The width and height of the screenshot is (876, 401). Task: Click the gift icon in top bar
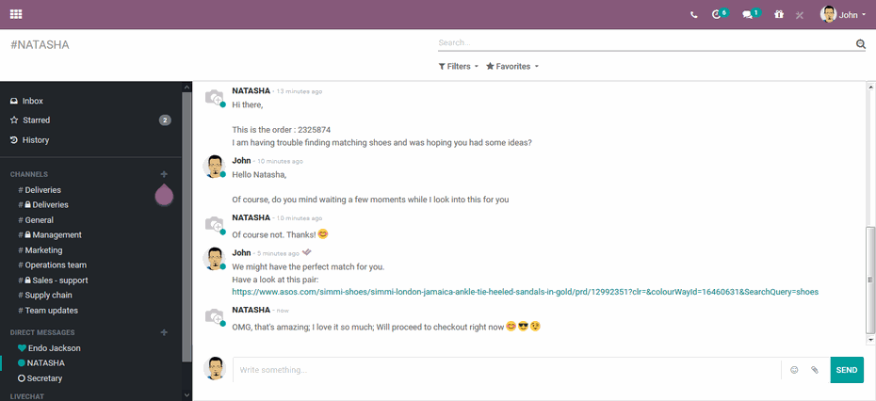[778, 15]
